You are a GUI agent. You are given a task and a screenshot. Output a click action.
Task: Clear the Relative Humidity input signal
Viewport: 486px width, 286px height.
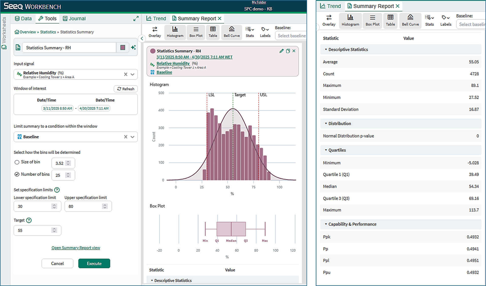click(x=126, y=74)
